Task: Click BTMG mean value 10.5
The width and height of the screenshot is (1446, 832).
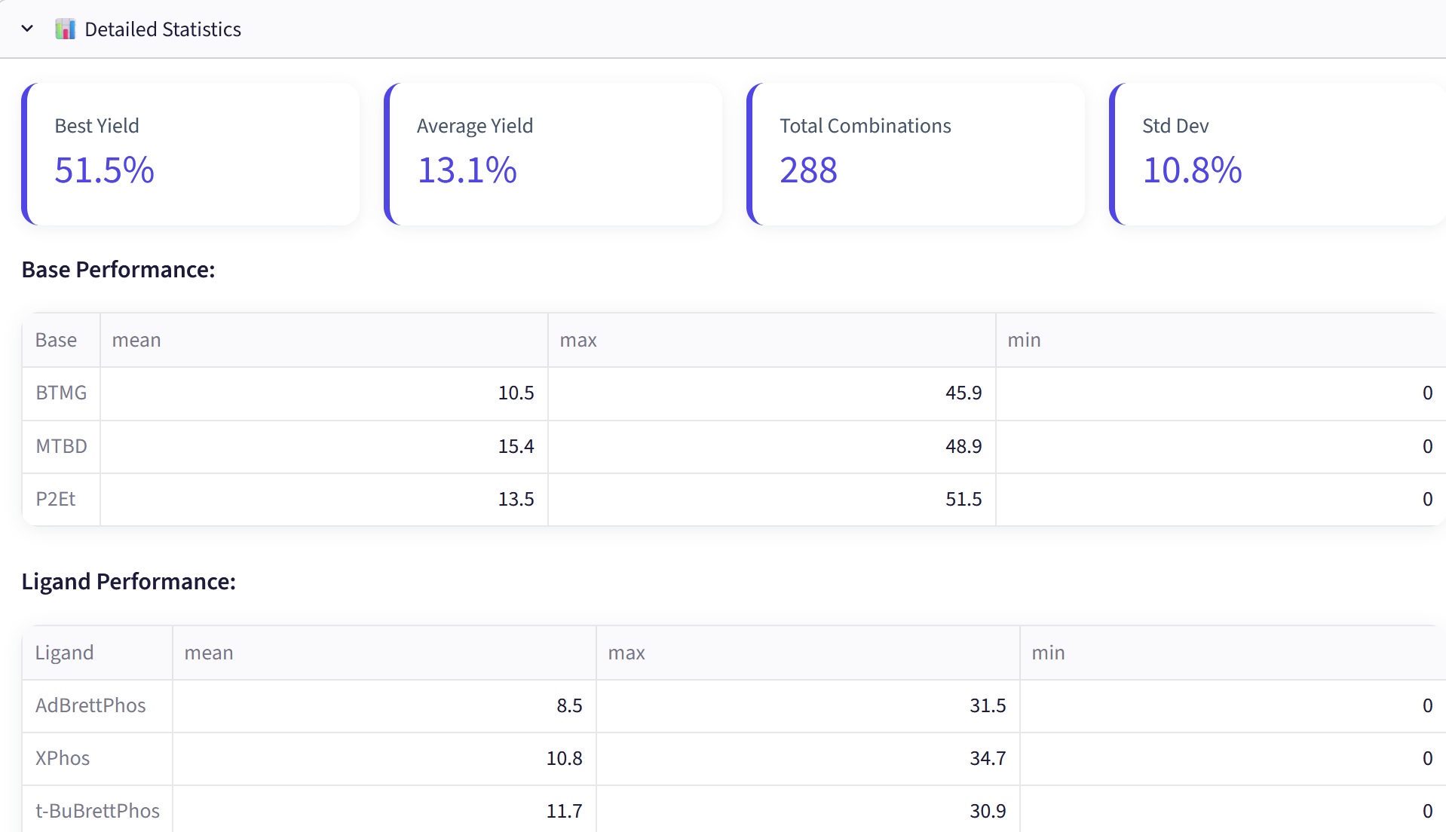Action: tap(516, 393)
